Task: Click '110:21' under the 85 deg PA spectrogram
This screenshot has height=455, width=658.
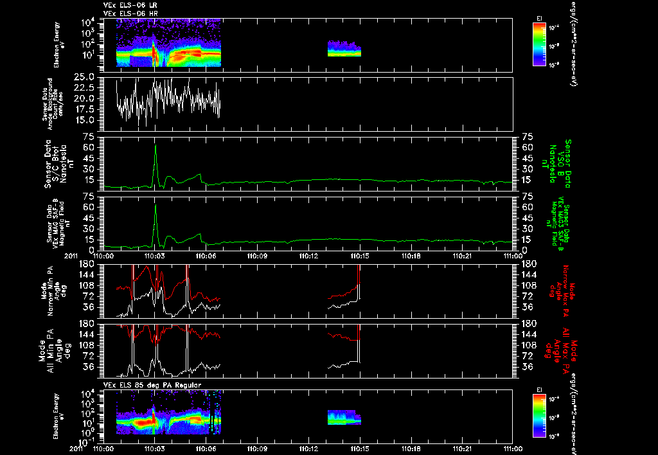Action: [462, 449]
